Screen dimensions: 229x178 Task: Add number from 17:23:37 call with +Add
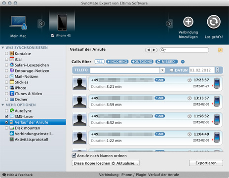coord(159,80)
